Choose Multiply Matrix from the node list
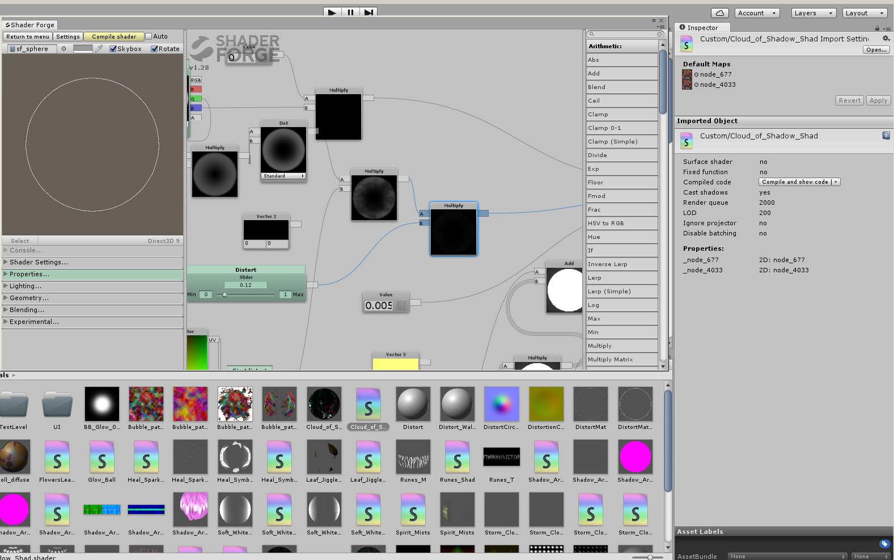This screenshot has height=560, width=894. [x=622, y=359]
